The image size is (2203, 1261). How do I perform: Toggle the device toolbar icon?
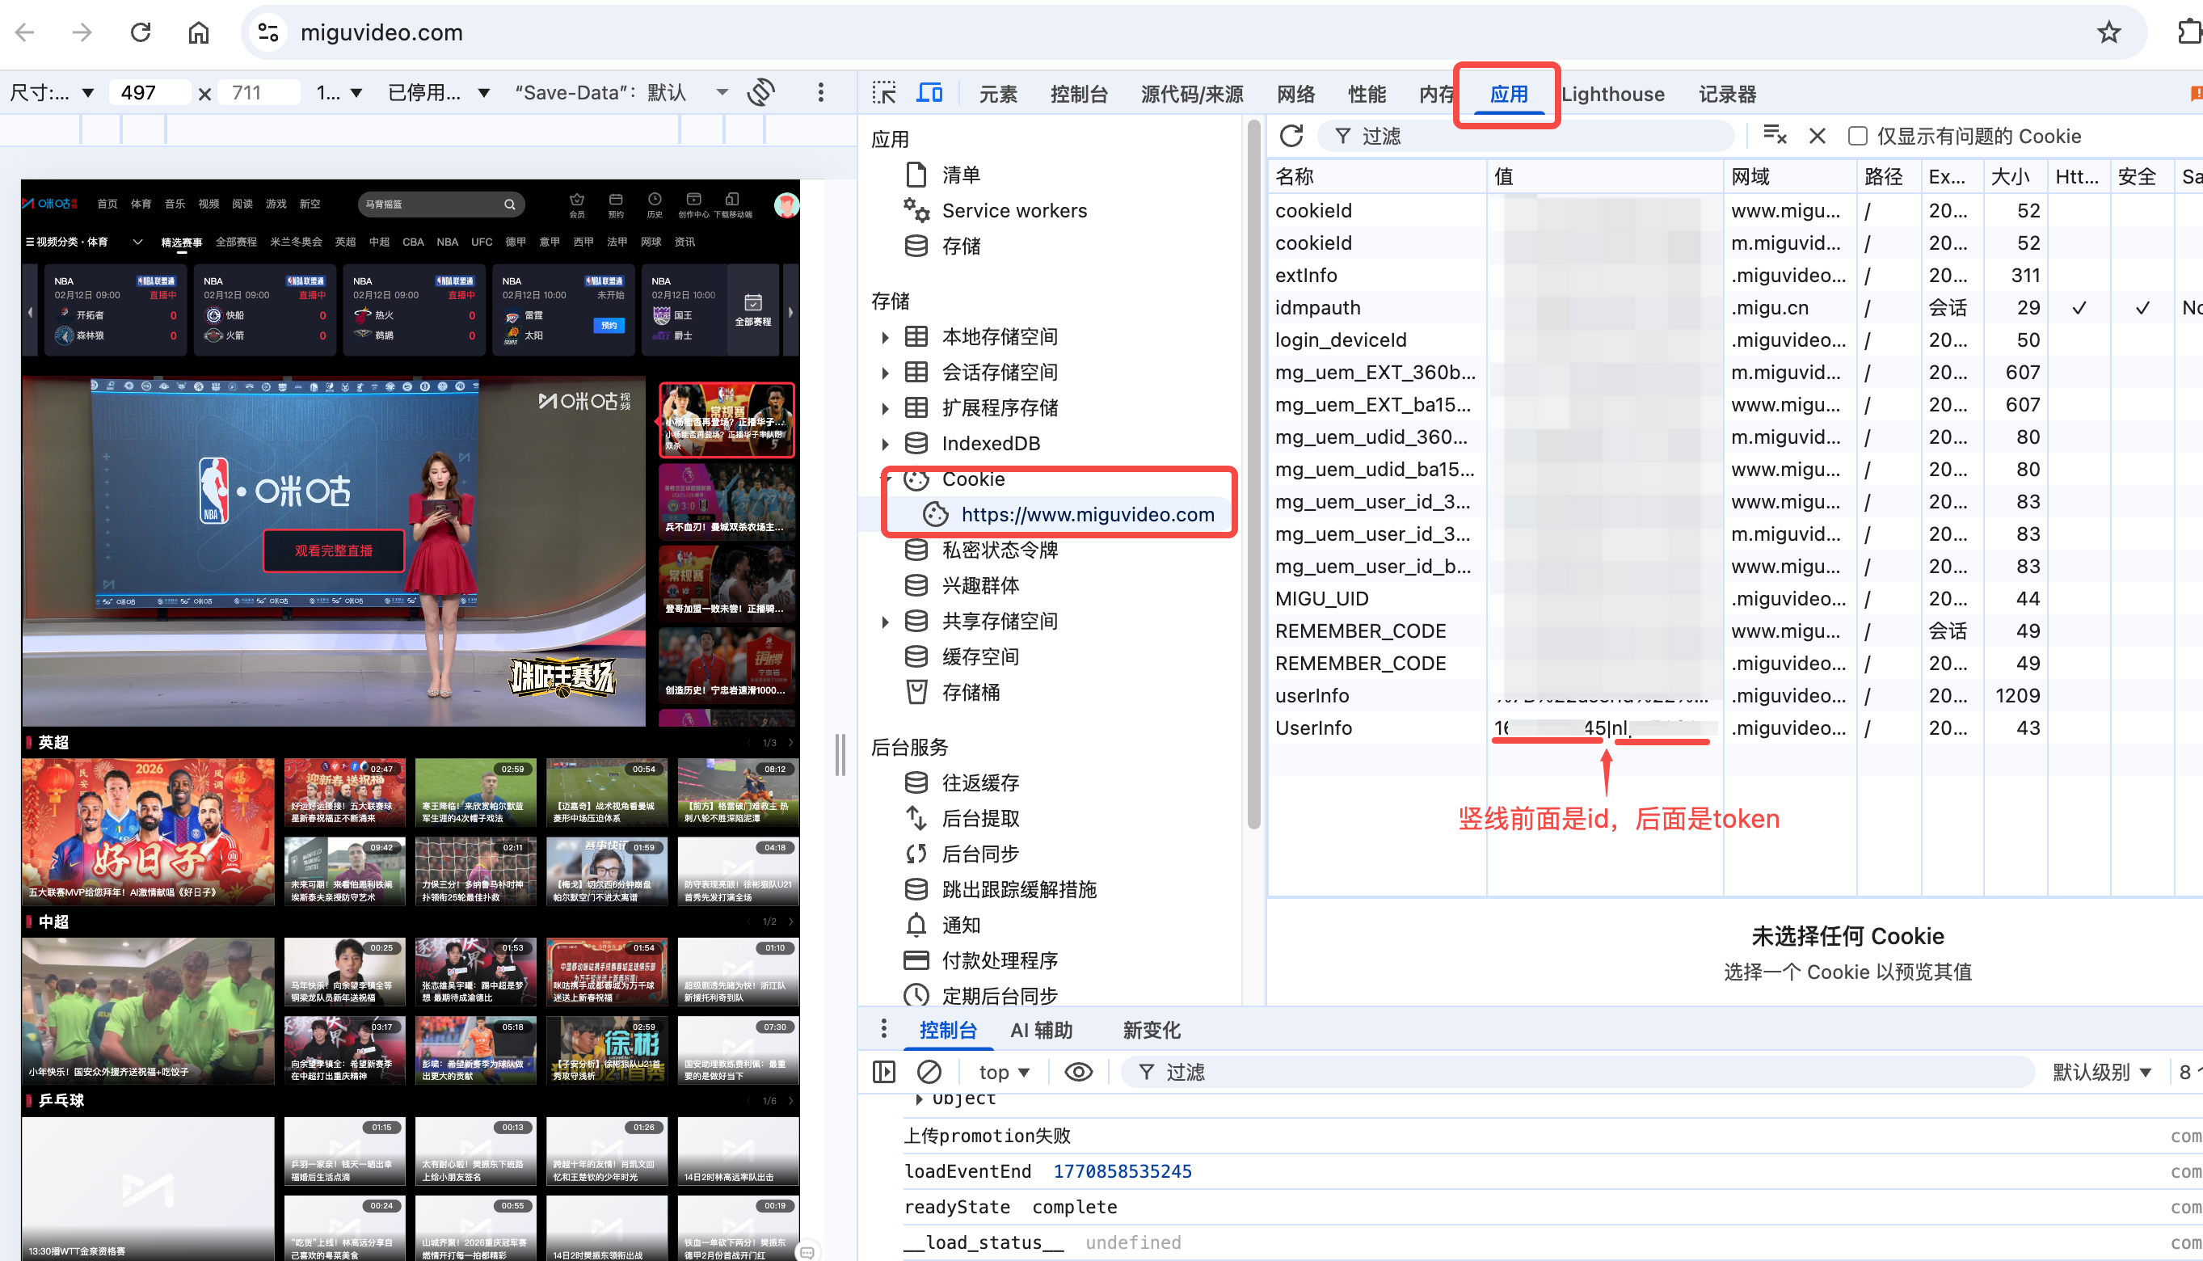(x=929, y=93)
